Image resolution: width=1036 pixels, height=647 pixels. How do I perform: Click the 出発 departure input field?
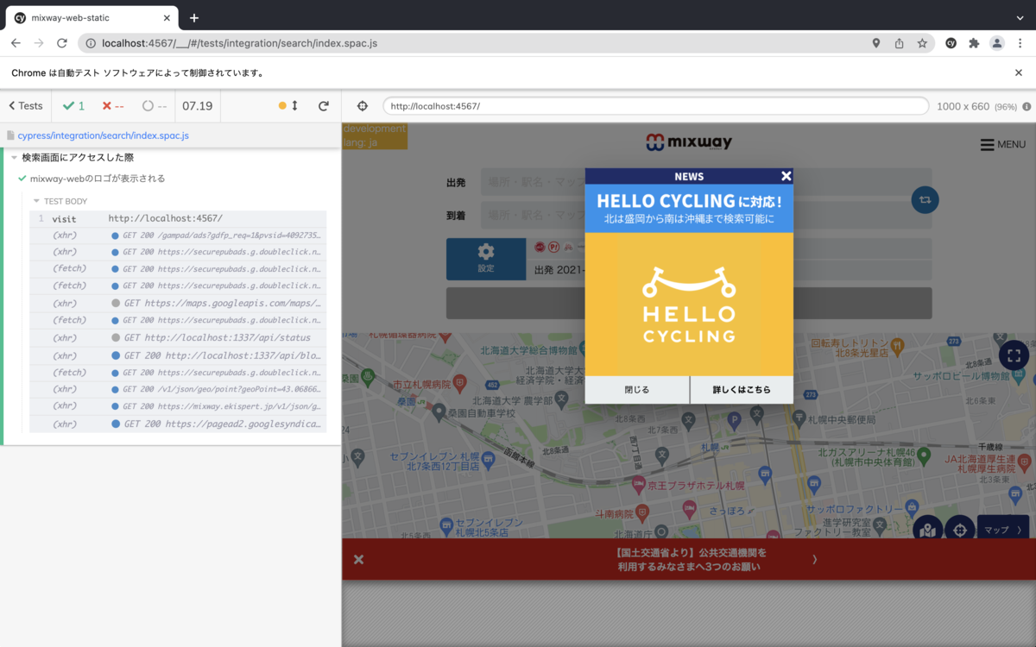(706, 182)
